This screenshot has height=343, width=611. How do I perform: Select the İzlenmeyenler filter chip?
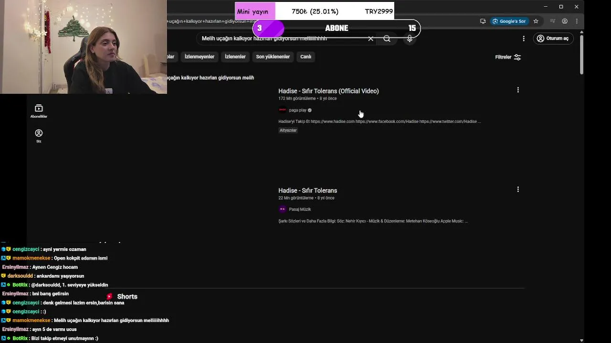click(x=200, y=57)
